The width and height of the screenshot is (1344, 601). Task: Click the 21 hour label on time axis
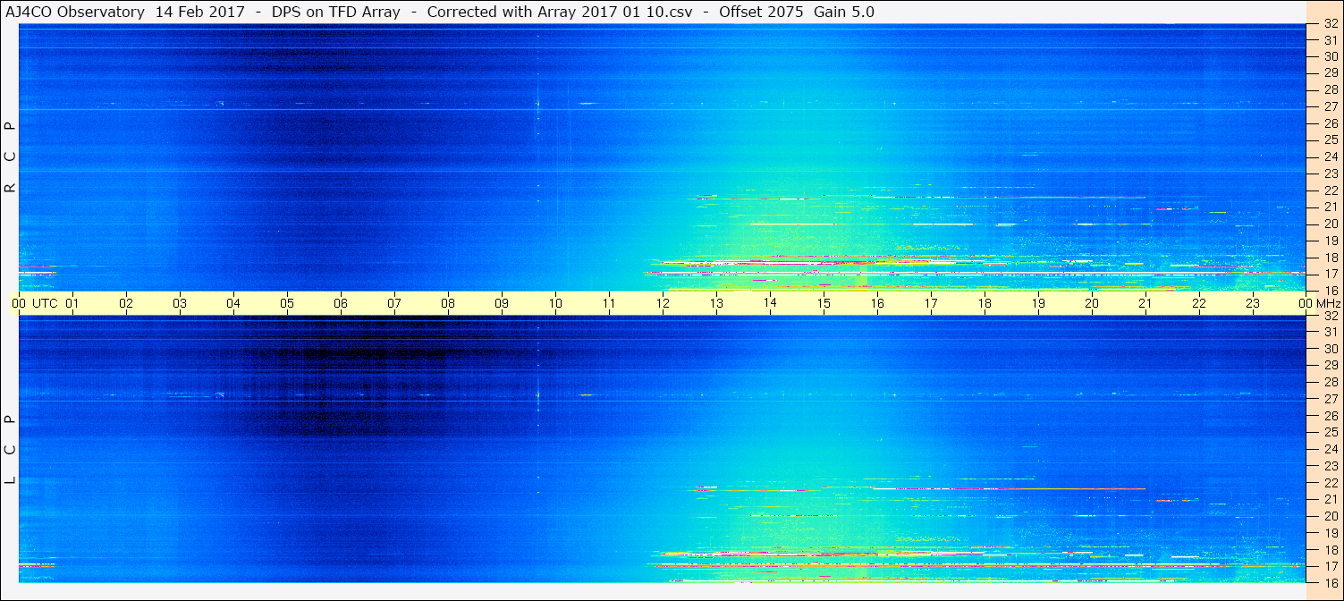(x=1145, y=303)
